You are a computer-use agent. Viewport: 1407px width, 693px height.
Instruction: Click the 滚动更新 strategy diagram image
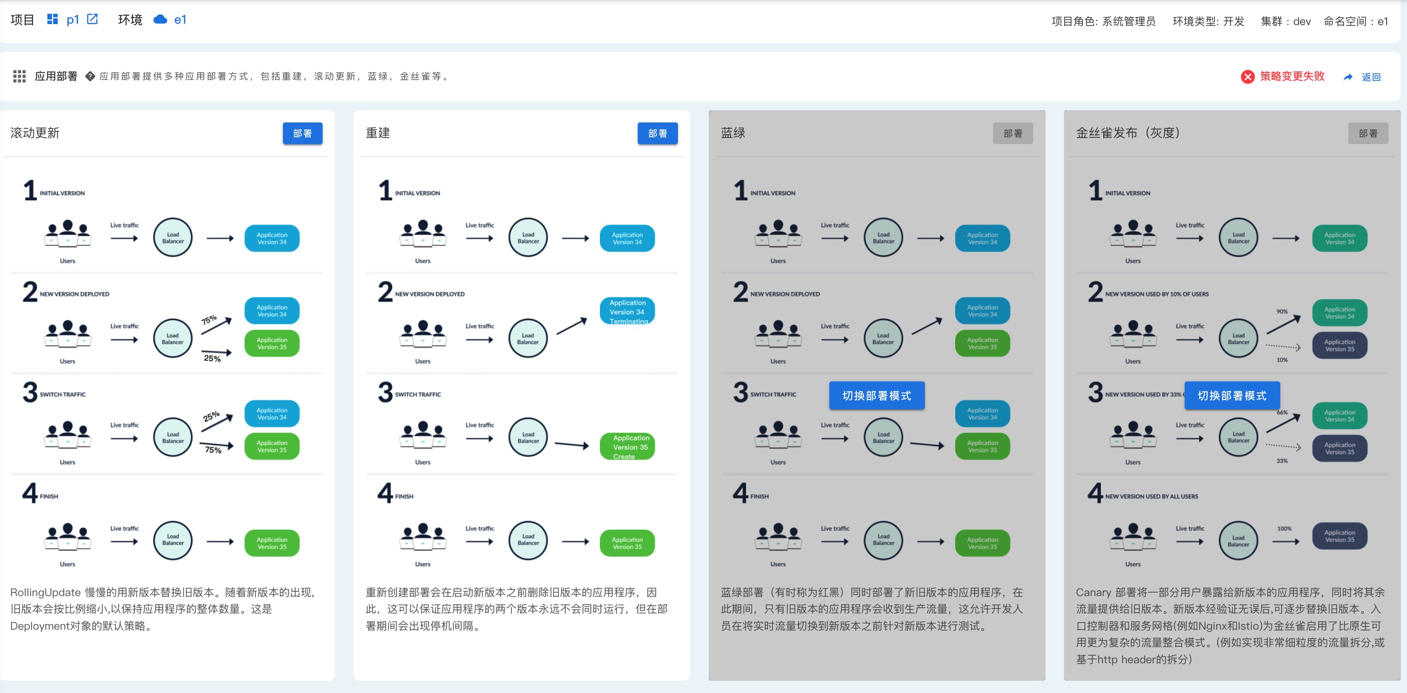(167, 371)
